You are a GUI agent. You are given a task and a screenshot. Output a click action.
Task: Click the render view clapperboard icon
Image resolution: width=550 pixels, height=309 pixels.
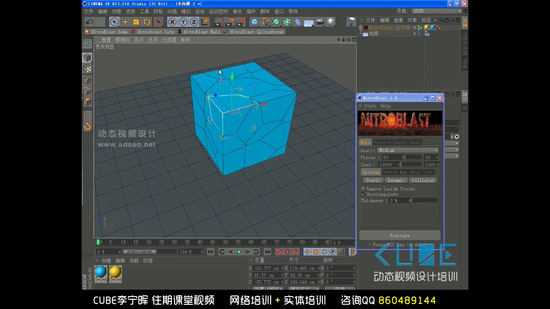tap(218, 22)
